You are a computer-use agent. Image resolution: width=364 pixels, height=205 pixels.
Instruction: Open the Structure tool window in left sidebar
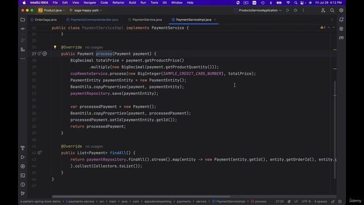pyautogui.click(x=23, y=50)
